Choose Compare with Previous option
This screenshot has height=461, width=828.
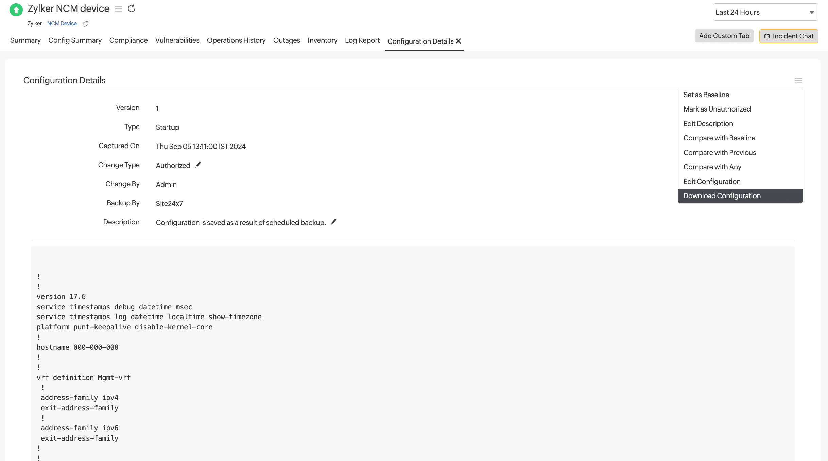(720, 153)
